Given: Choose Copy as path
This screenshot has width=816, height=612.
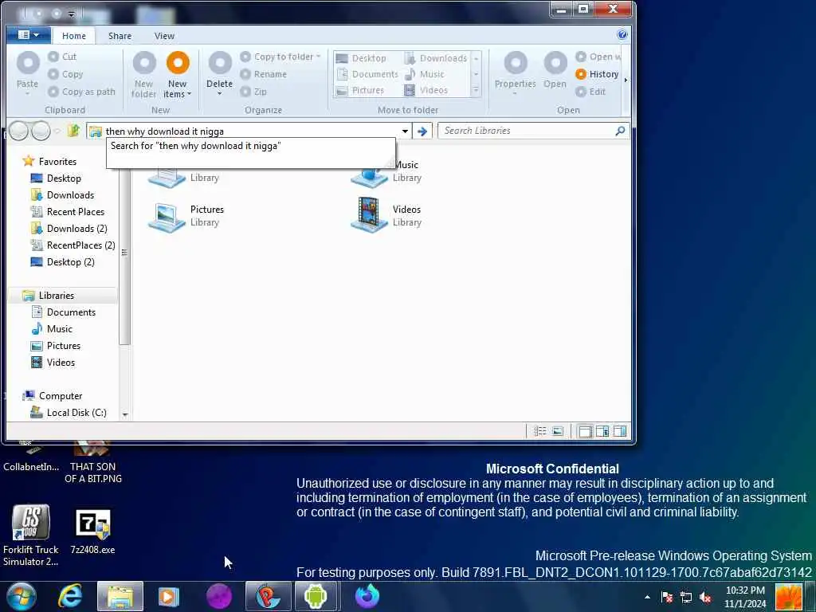Looking at the screenshot, I should point(82,92).
